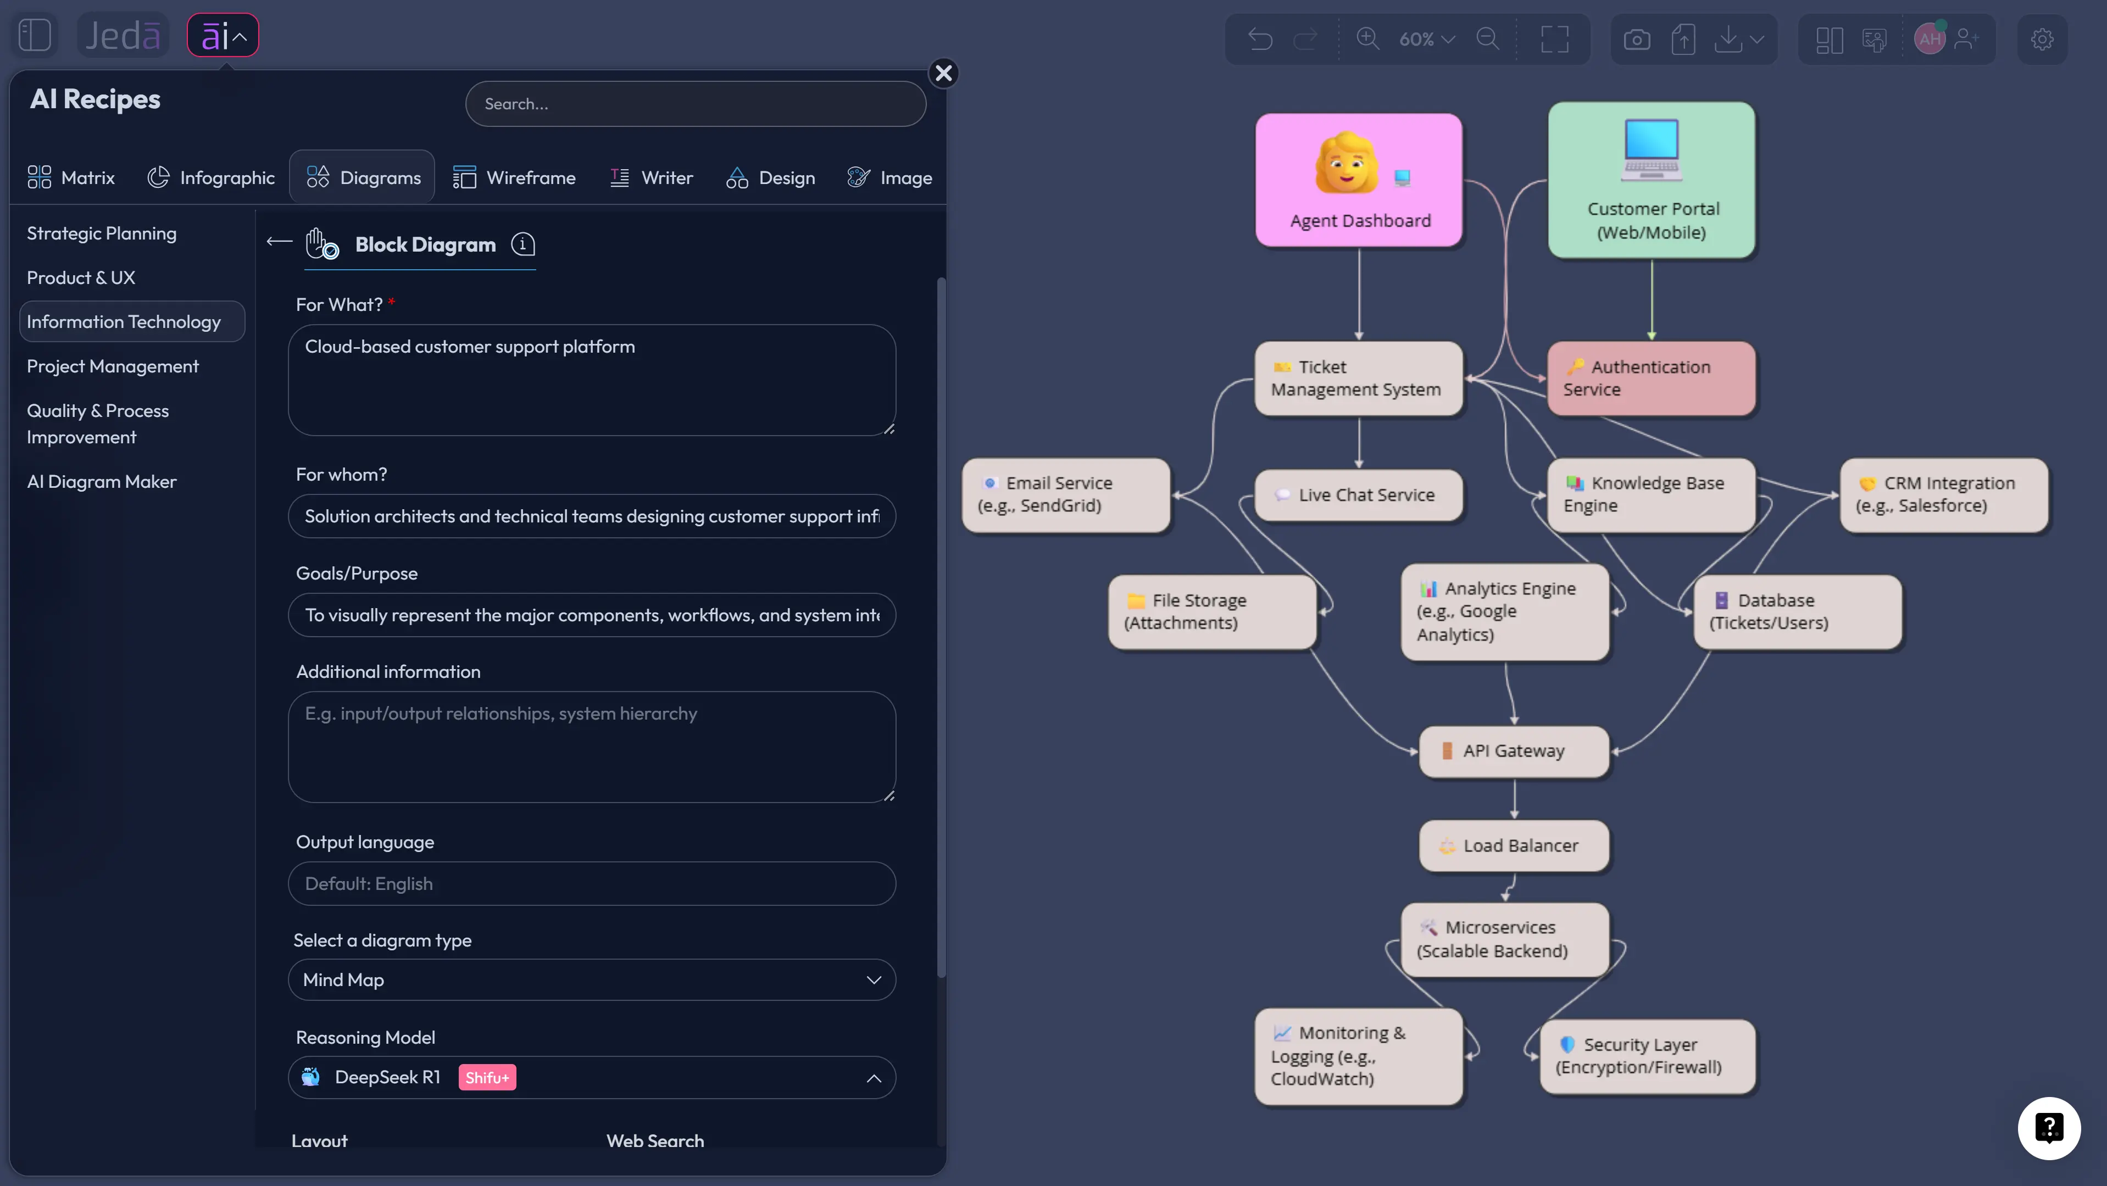This screenshot has width=2107, height=1186.
Task: Click the Email Service block
Action: [x=1066, y=495]
